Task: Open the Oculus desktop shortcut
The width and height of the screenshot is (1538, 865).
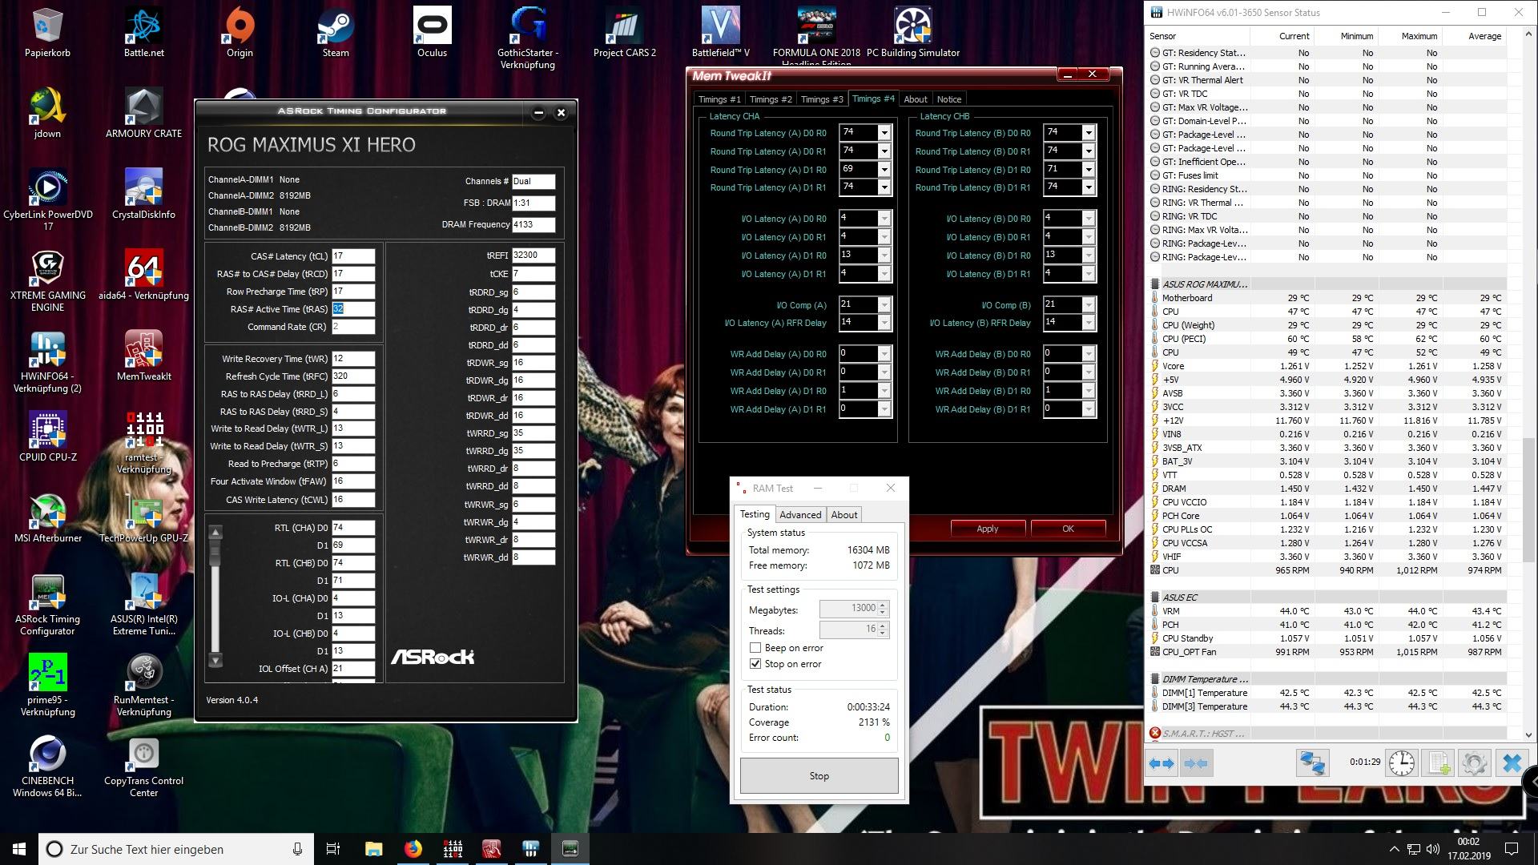Action: coord(432,32)
